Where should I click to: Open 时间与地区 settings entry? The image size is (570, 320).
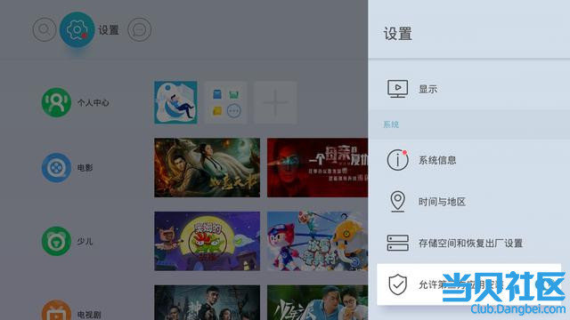coord(469,202)
